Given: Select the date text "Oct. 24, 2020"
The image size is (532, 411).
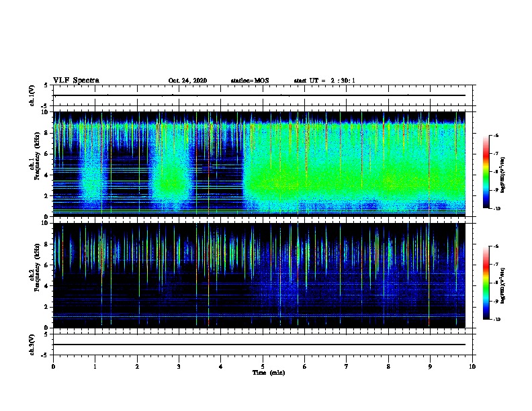Looking at the screenshot, I should (x=187, y=81).
